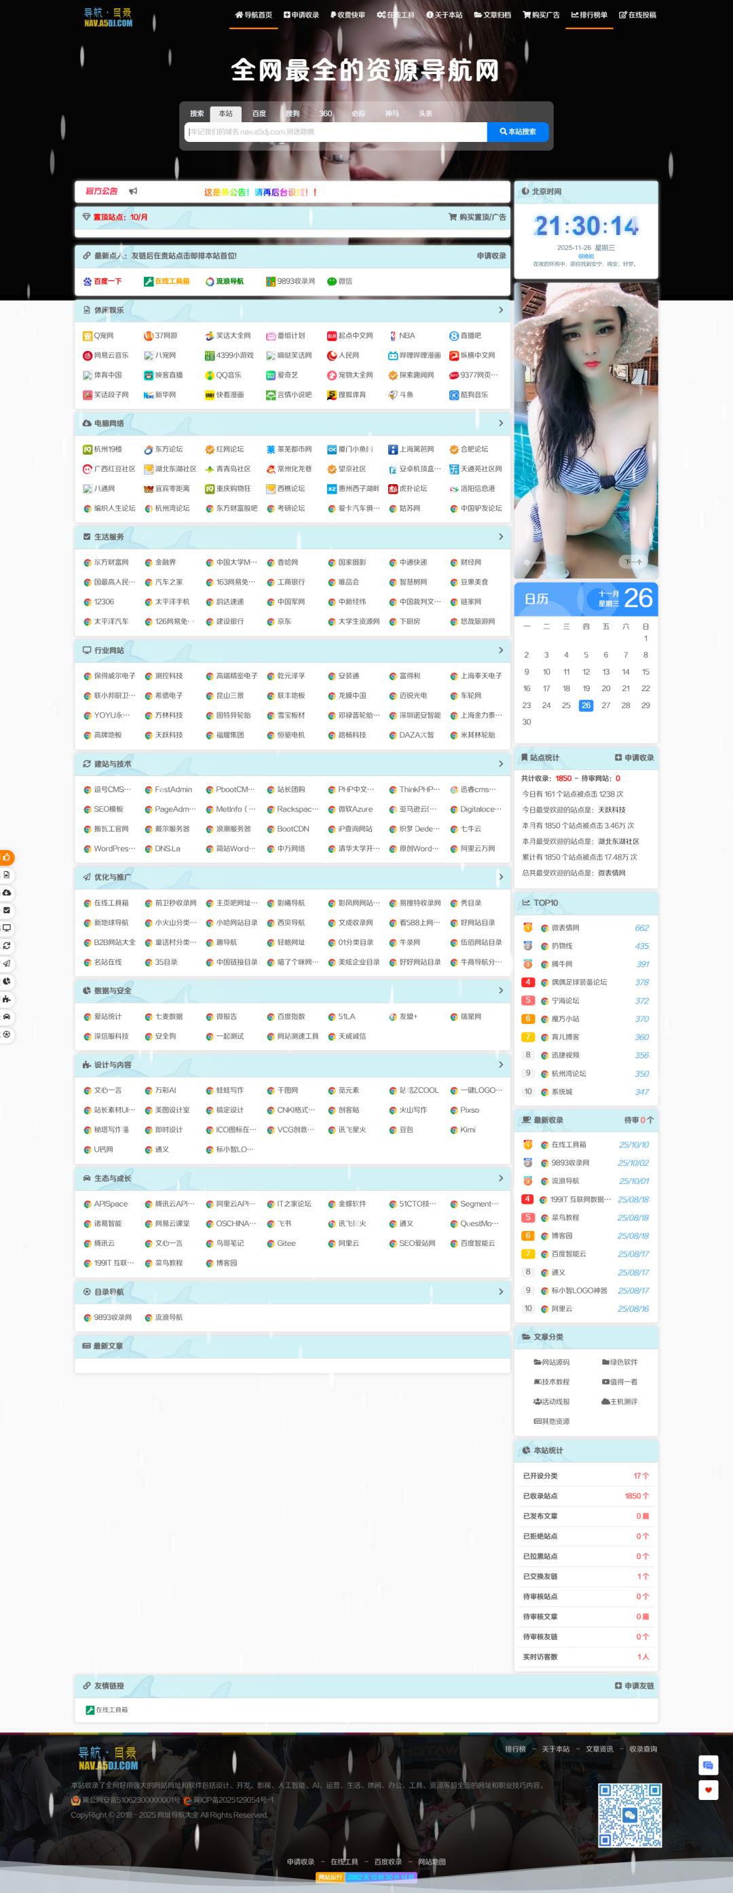Image resolution: width=733 pixels, height=1893 pixels.
Task: Click the refresh arrows sidebar icon
Action: tap(7, 945)
